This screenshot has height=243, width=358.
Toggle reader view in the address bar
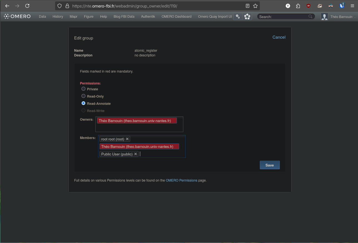pyautogui.click(x=247, y=6)
